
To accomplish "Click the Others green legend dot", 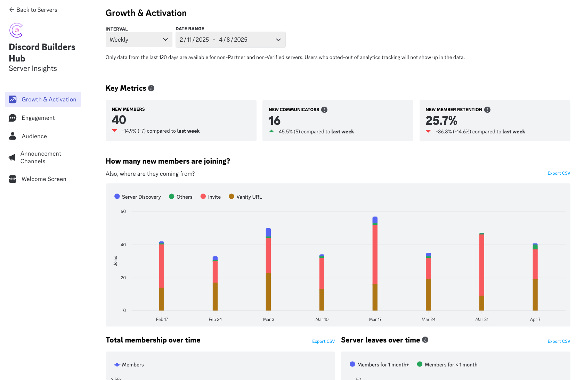I will coord(171,196).
